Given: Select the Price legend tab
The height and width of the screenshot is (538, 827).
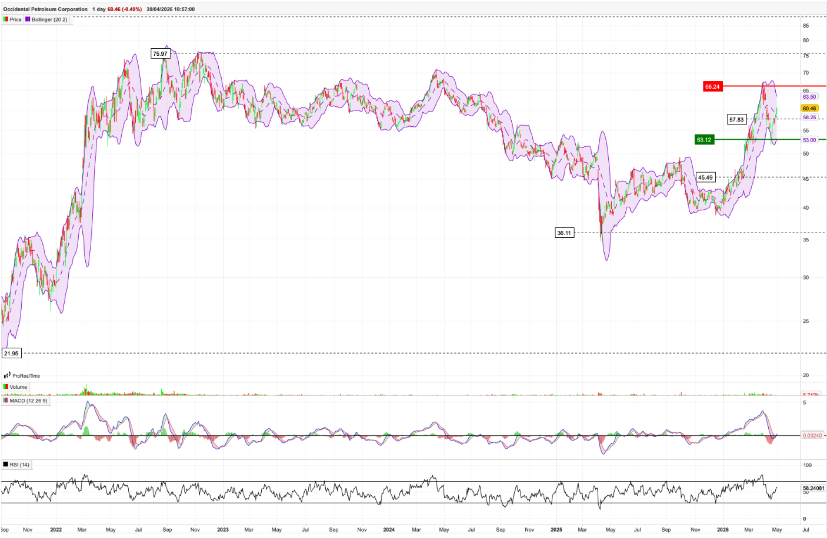Looking at the screenshot, I should (16, 19).
